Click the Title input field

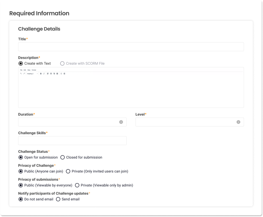tap(131, 47)
